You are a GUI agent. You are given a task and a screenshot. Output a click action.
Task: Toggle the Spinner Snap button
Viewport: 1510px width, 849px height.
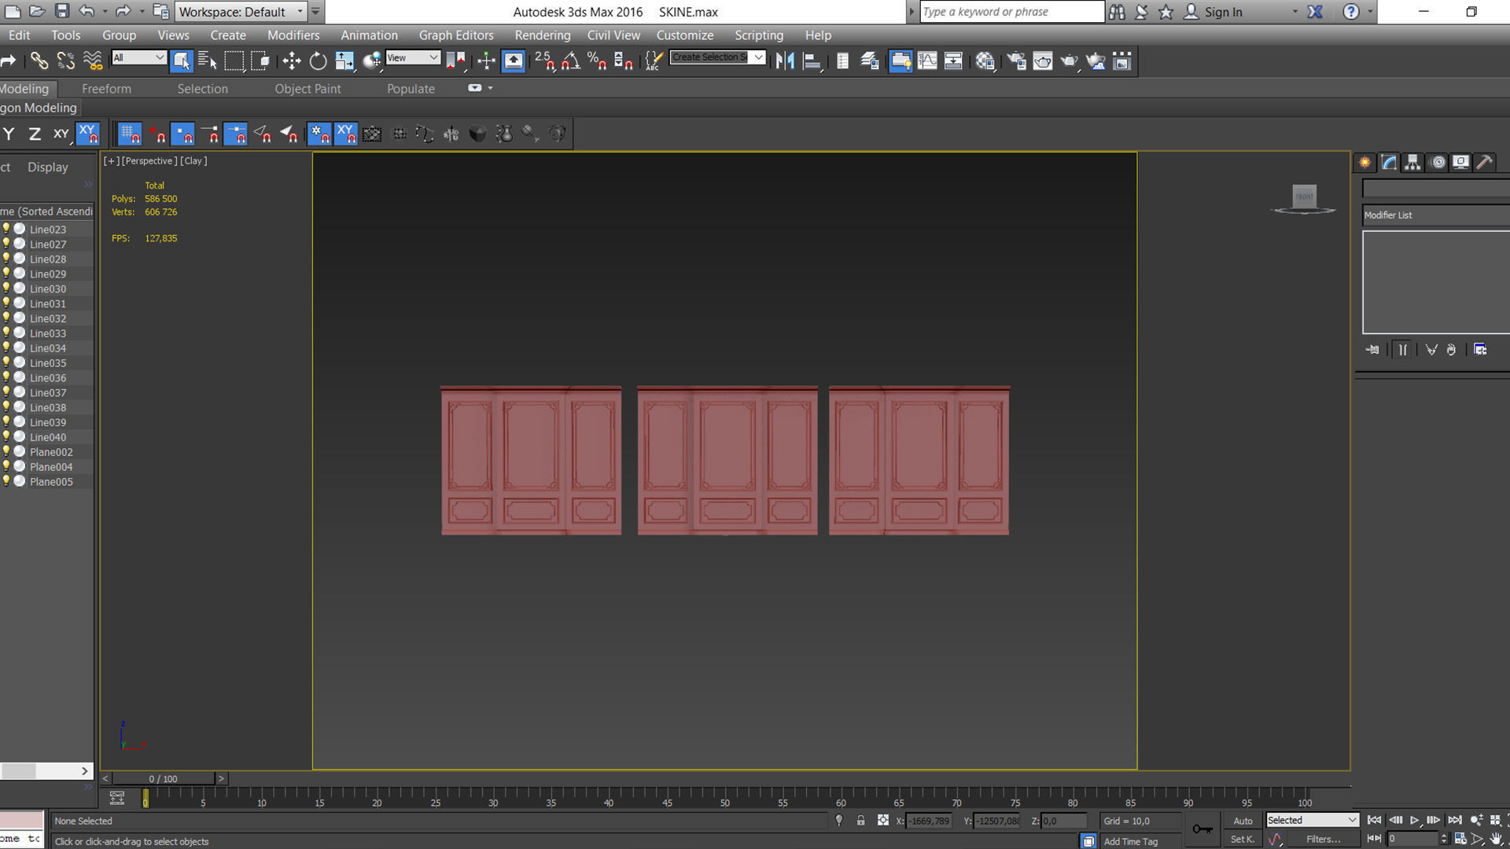pyautogui.click(x=624, y=61)
